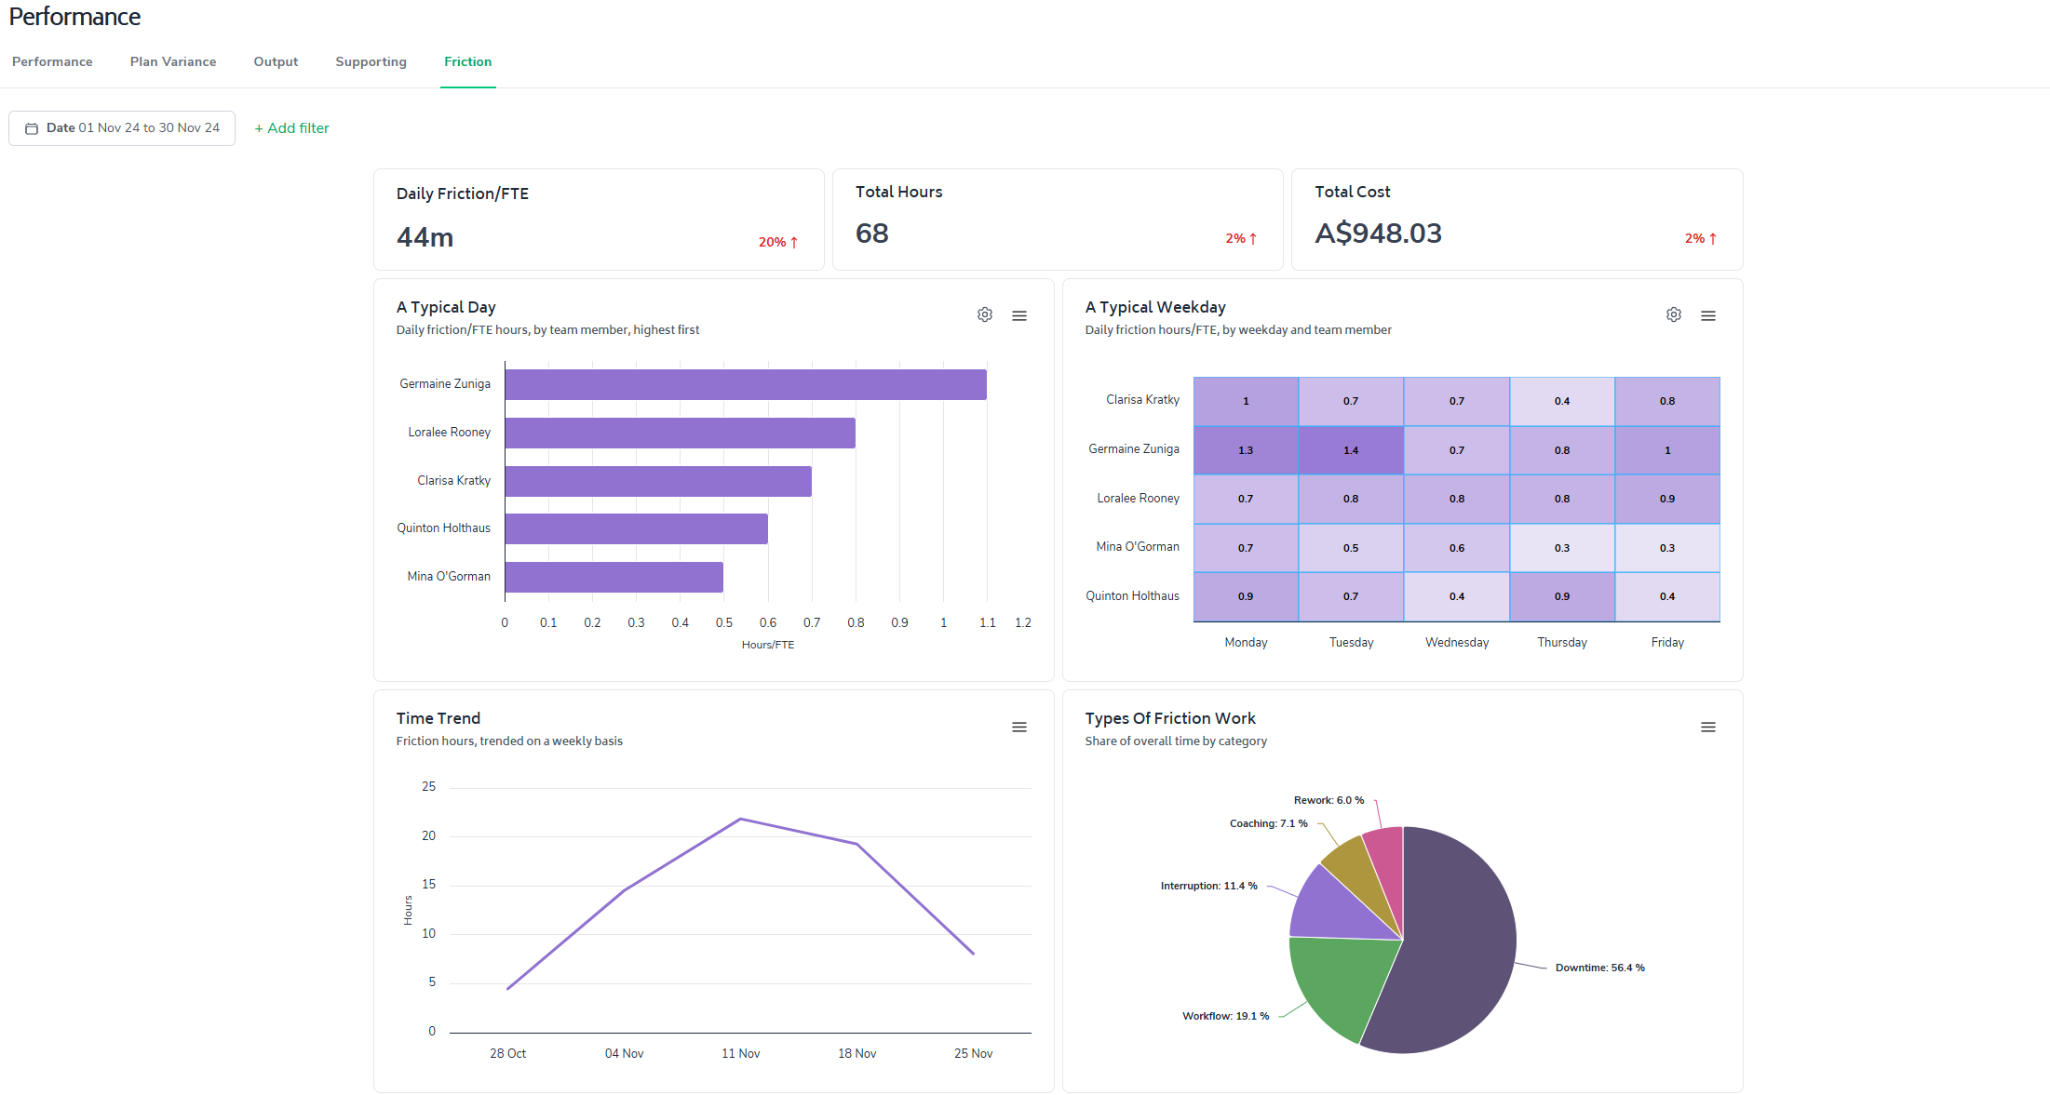This screenshot has height=1095, width=2050.
Task: Open hamburger menu on Types Of Friction Work
Action: (x=1708, y=728)
